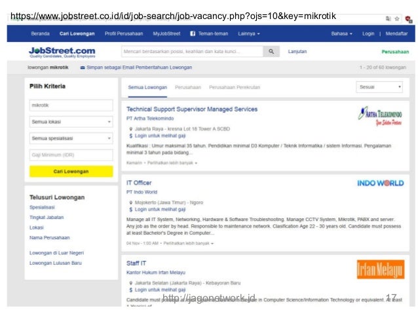Click the yellow Cari Lowongan button
The height and width of the screenshot is (314, 418).
click(71, 171)
